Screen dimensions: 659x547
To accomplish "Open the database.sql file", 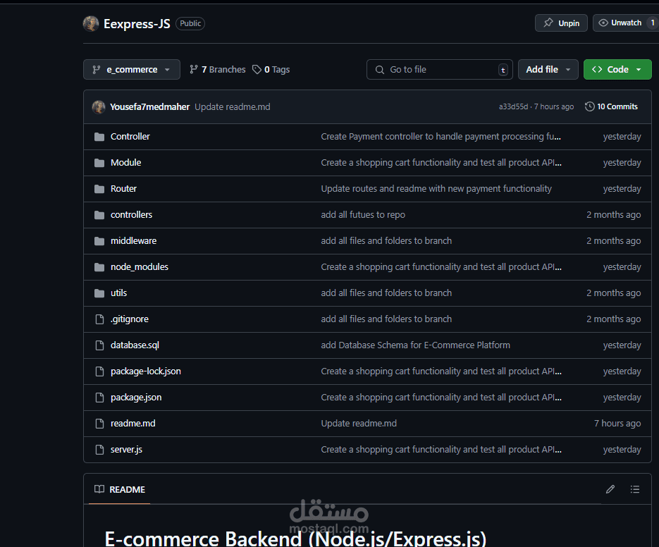I will point(135,345).
